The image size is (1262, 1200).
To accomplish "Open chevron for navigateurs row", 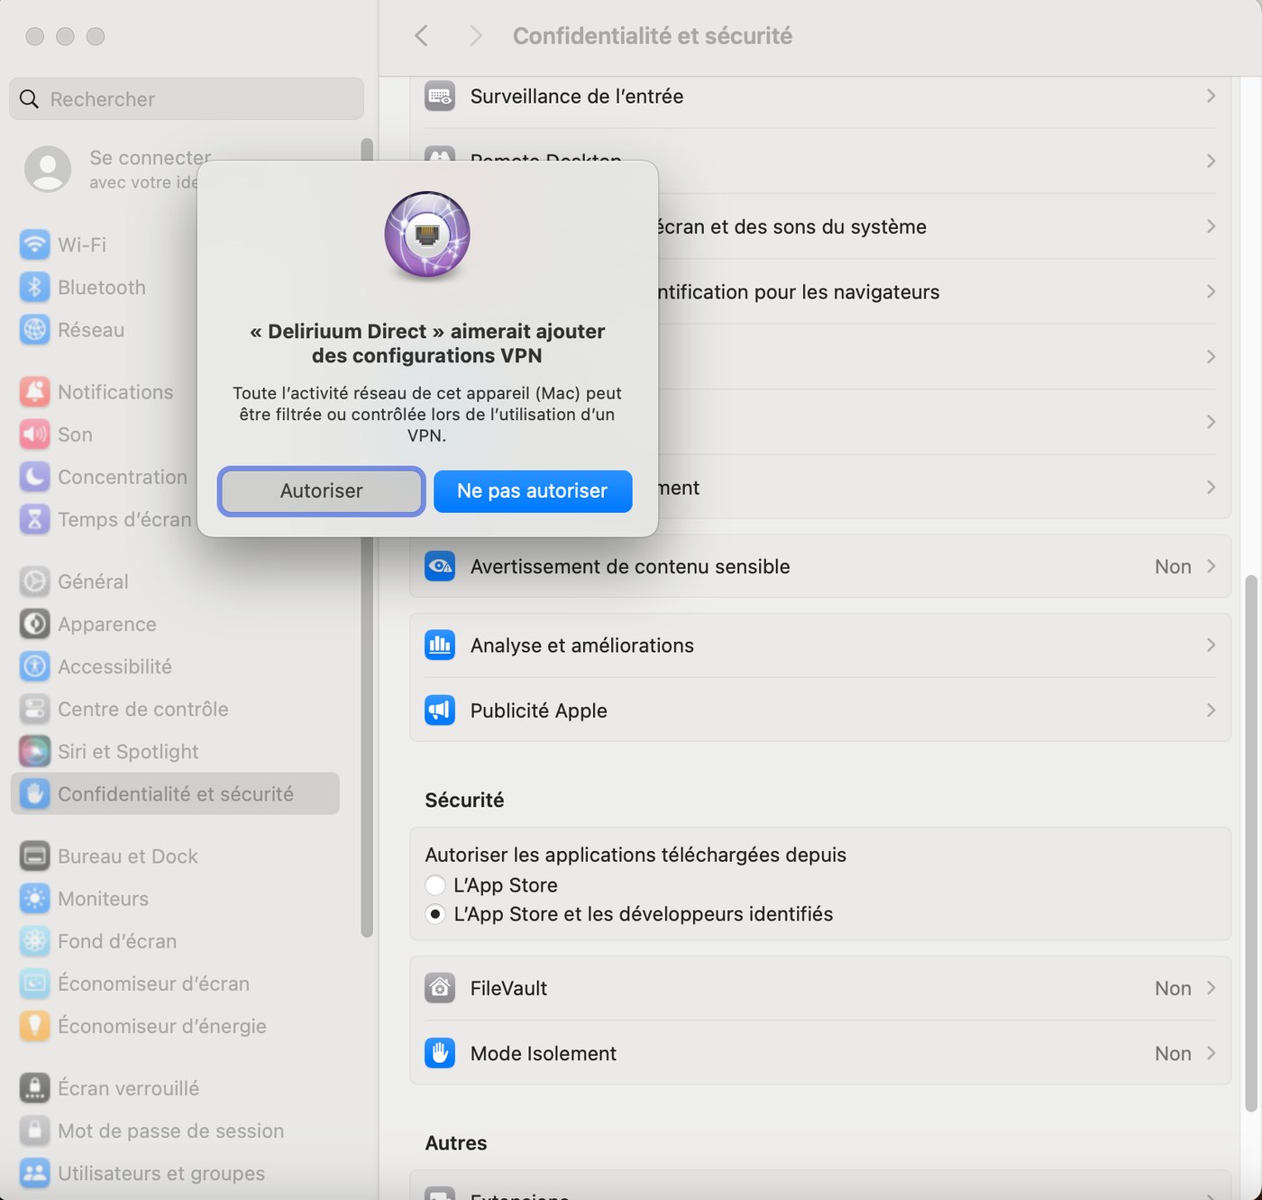I will (x=1211, y=291).
